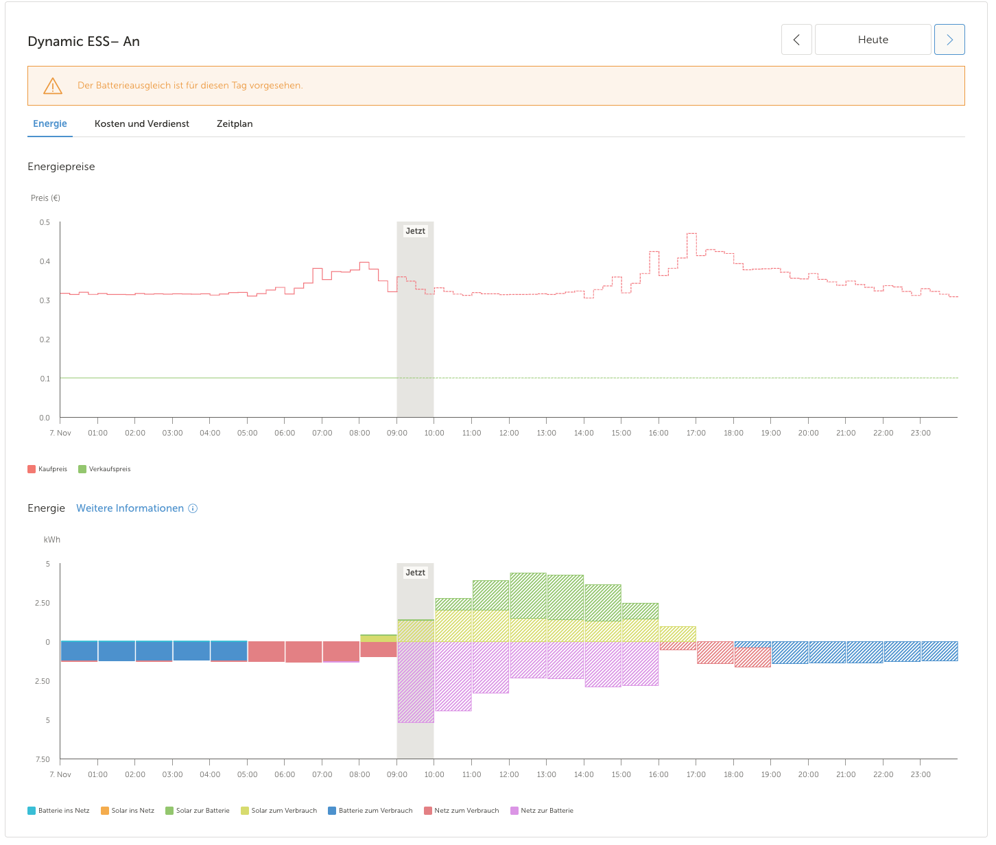The height and width of the screenshot is (845, 996).
Task: Open the Weitere Informationen link
Action: 130,508
